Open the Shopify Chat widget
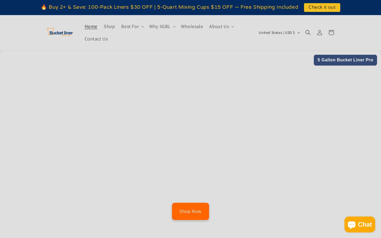Screen dimensions: 381x238 (360, 225)
